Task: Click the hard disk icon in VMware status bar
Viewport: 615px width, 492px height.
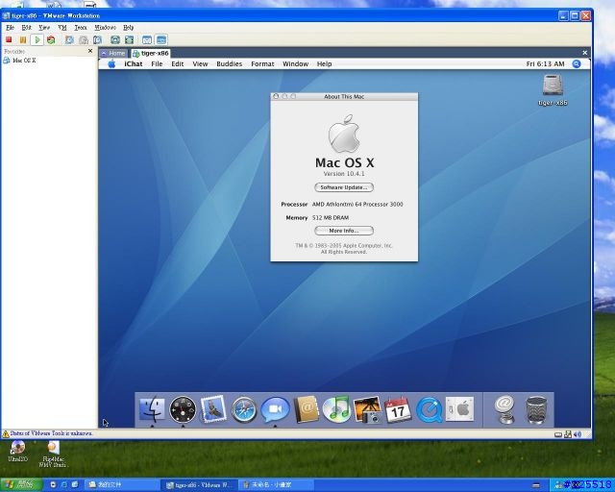Action: pyautogui.click(x=558, y=434)
